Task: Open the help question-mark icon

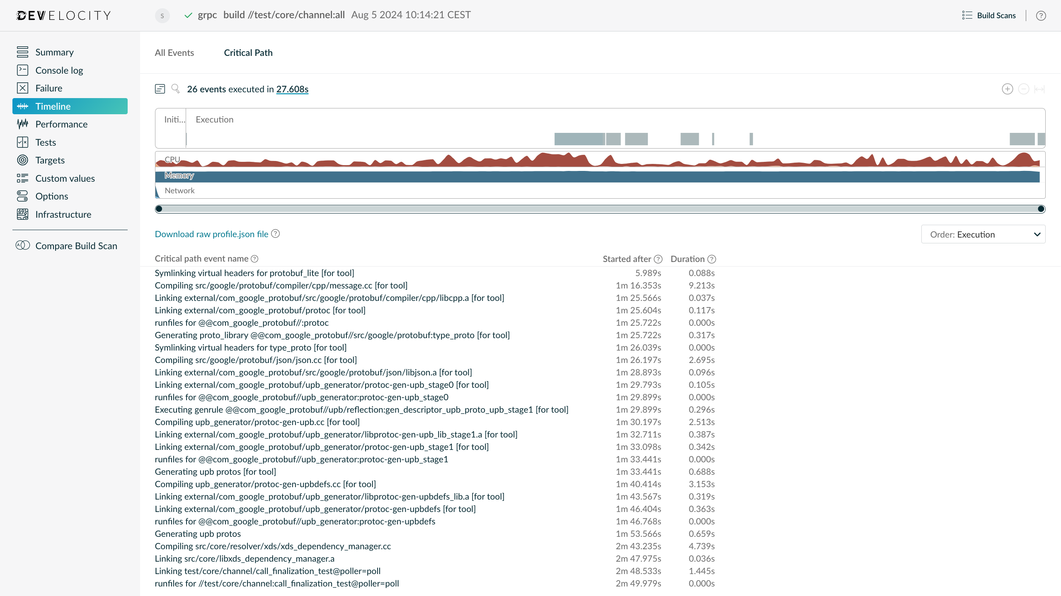Action: (x=1042, y=16)
